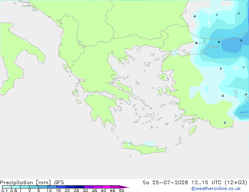Click the 45–50 mm legend swatch
Screen dimensions: 249x192
click(x=115, y=187)
